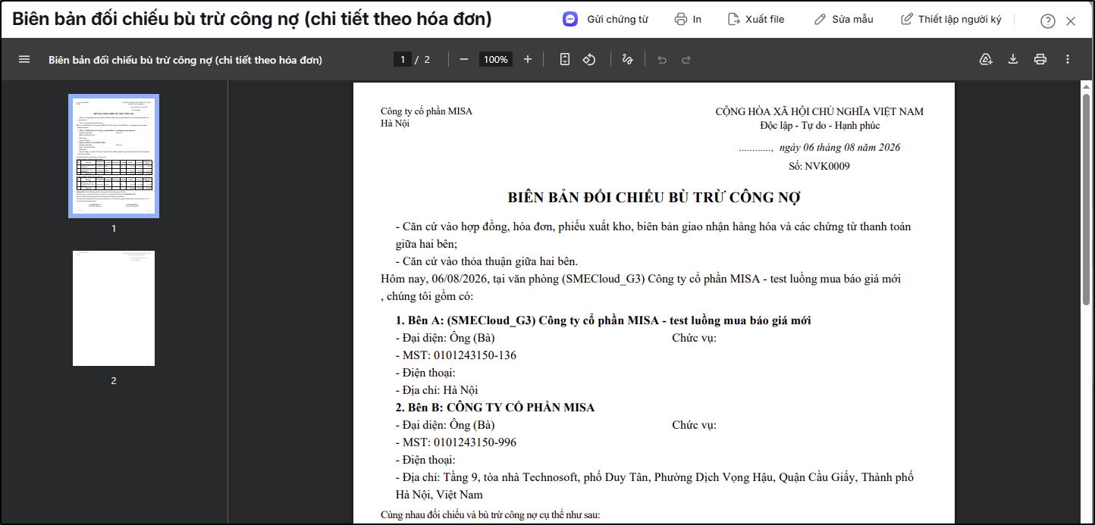Screen dimensions: 1095x525
Task: Click the heading BIÊN BẢN ĐỐI CHIẾU BÙ TRỪ CÔNG NỢ
Action: point(654,198)
